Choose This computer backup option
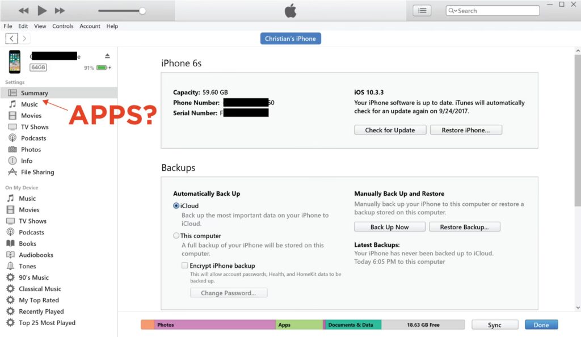 (176, 235)
